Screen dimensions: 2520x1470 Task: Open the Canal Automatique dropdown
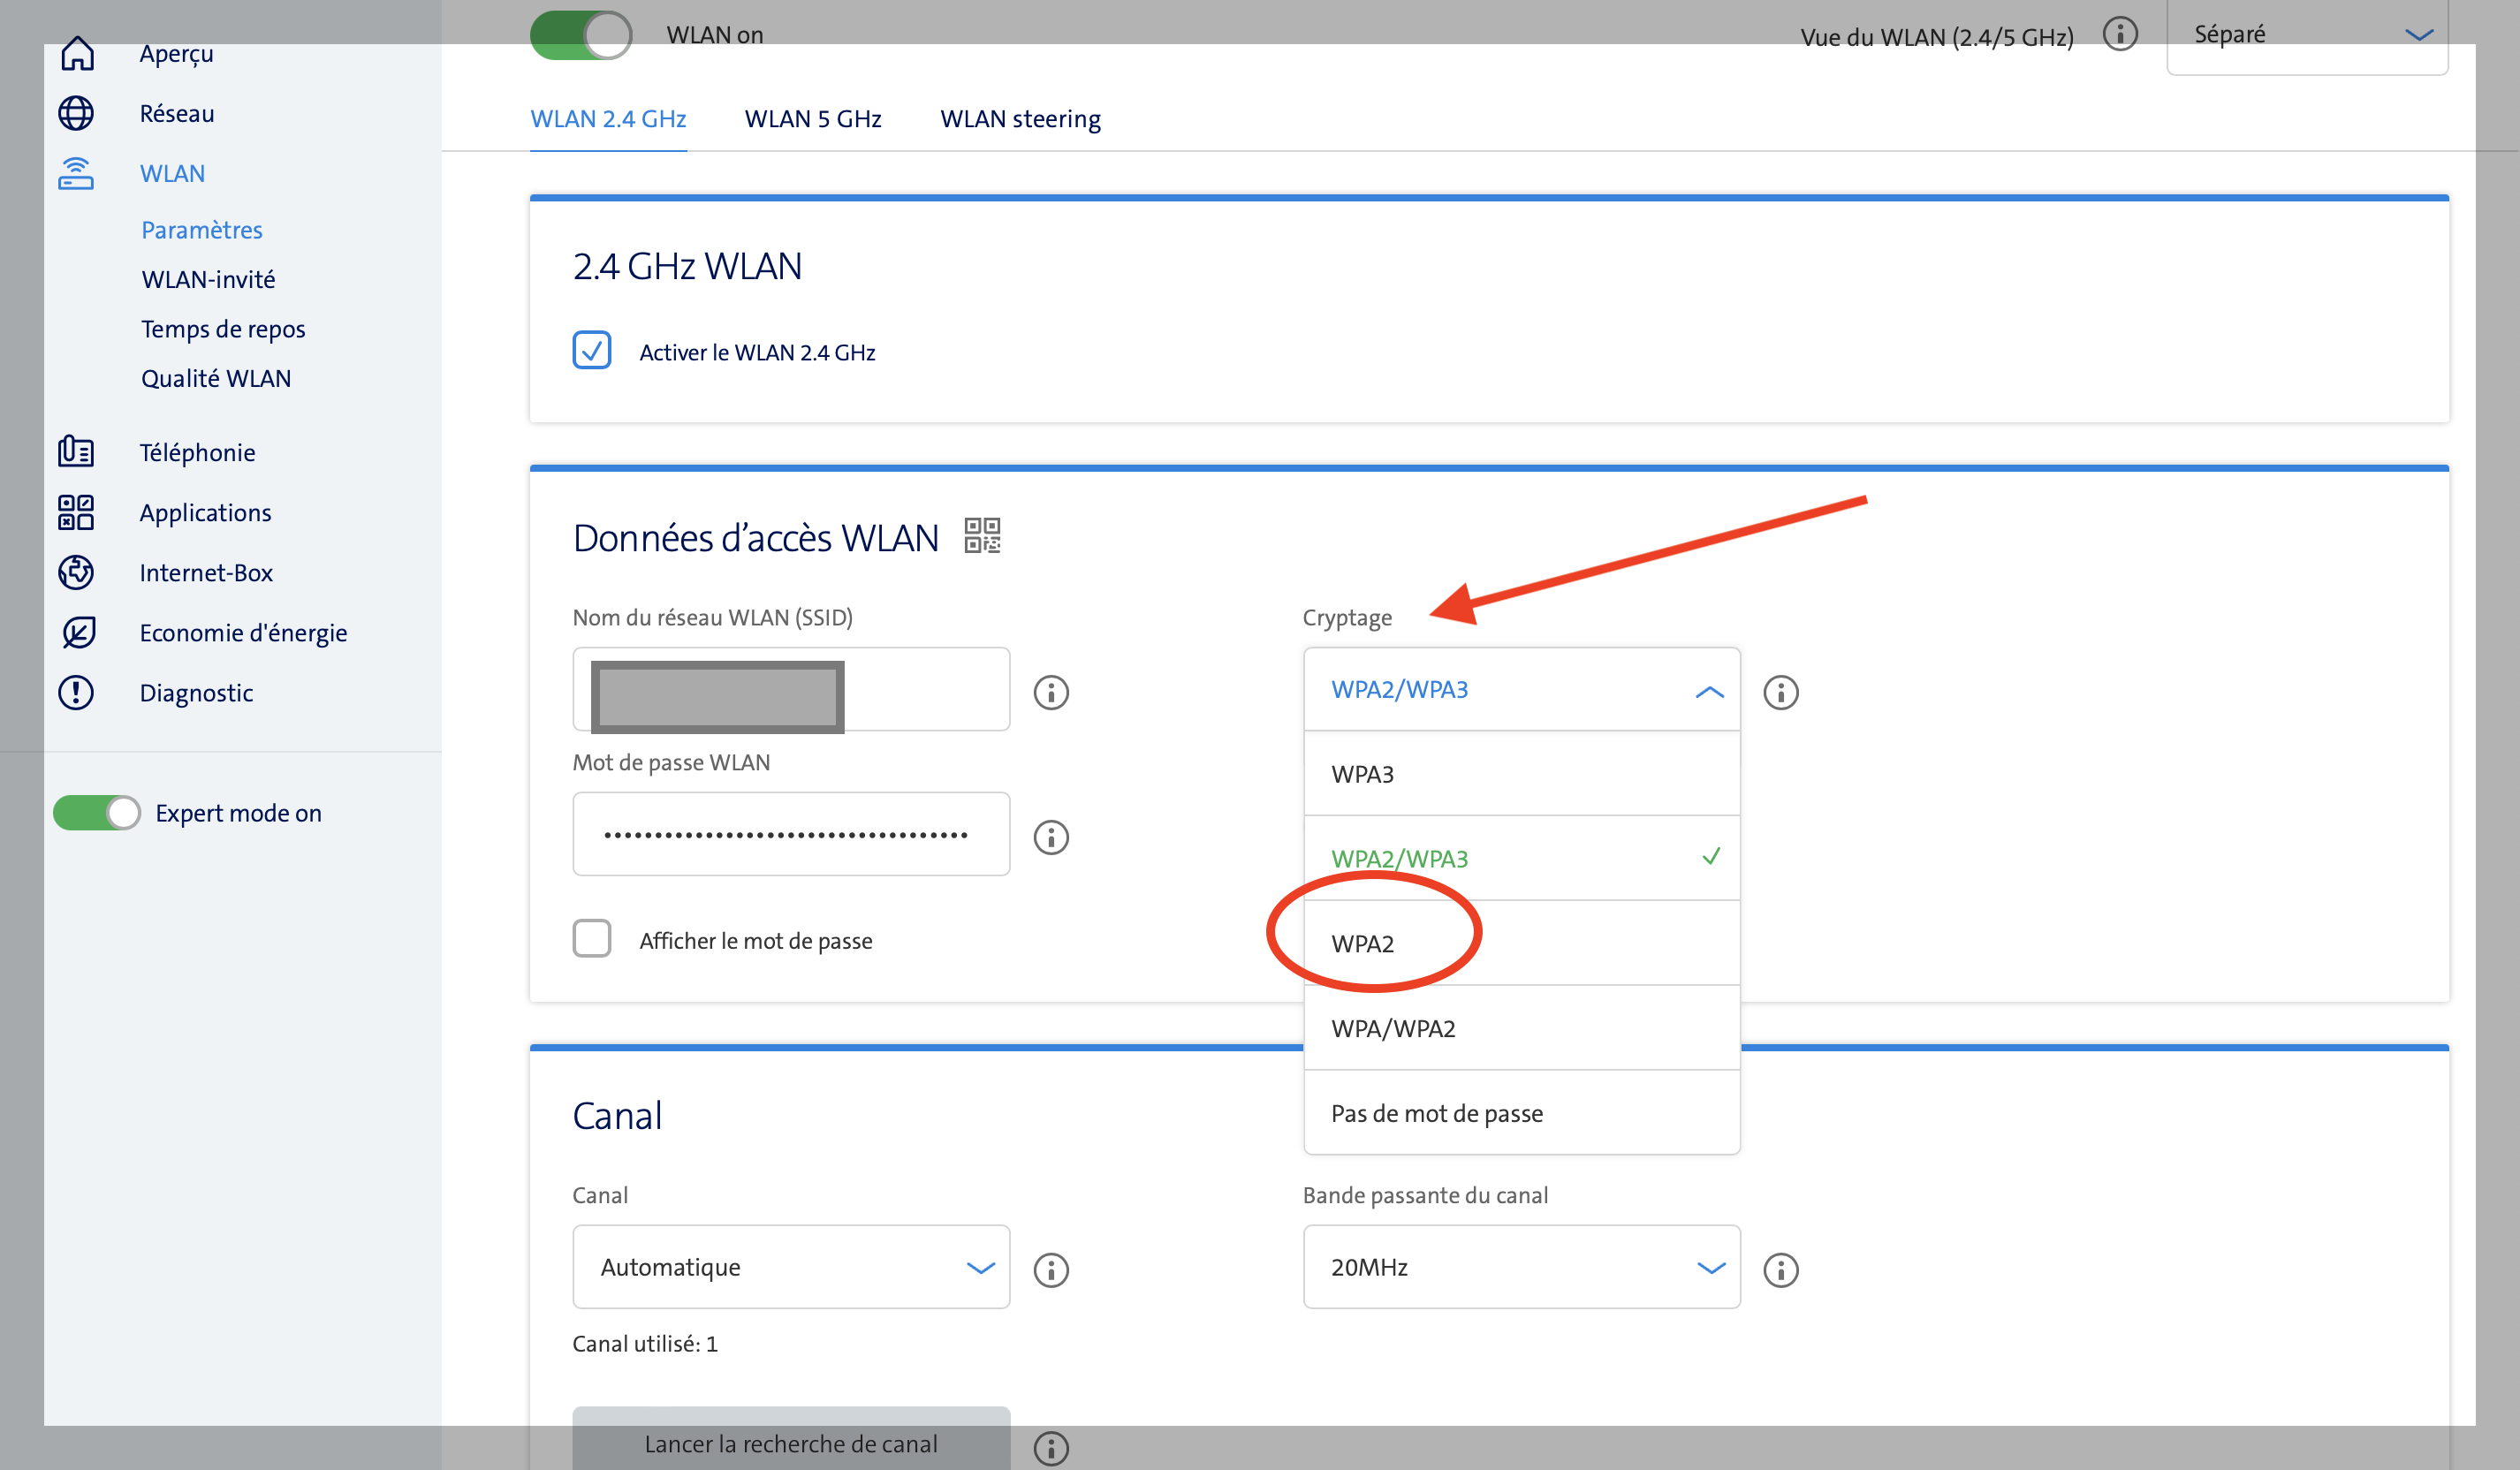[790, 1267]
